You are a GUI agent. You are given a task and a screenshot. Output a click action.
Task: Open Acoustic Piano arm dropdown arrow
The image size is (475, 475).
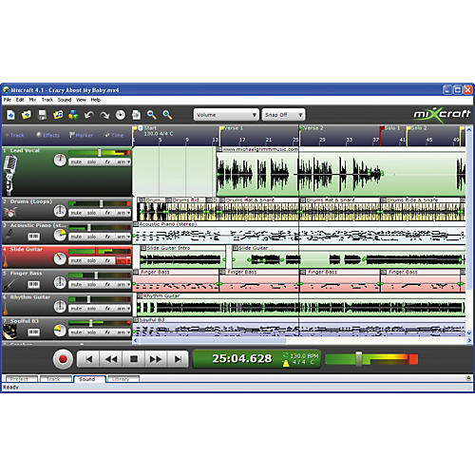point(128,237)
